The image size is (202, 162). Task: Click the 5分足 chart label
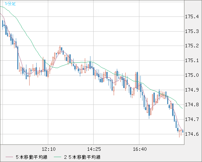[10, 4]
